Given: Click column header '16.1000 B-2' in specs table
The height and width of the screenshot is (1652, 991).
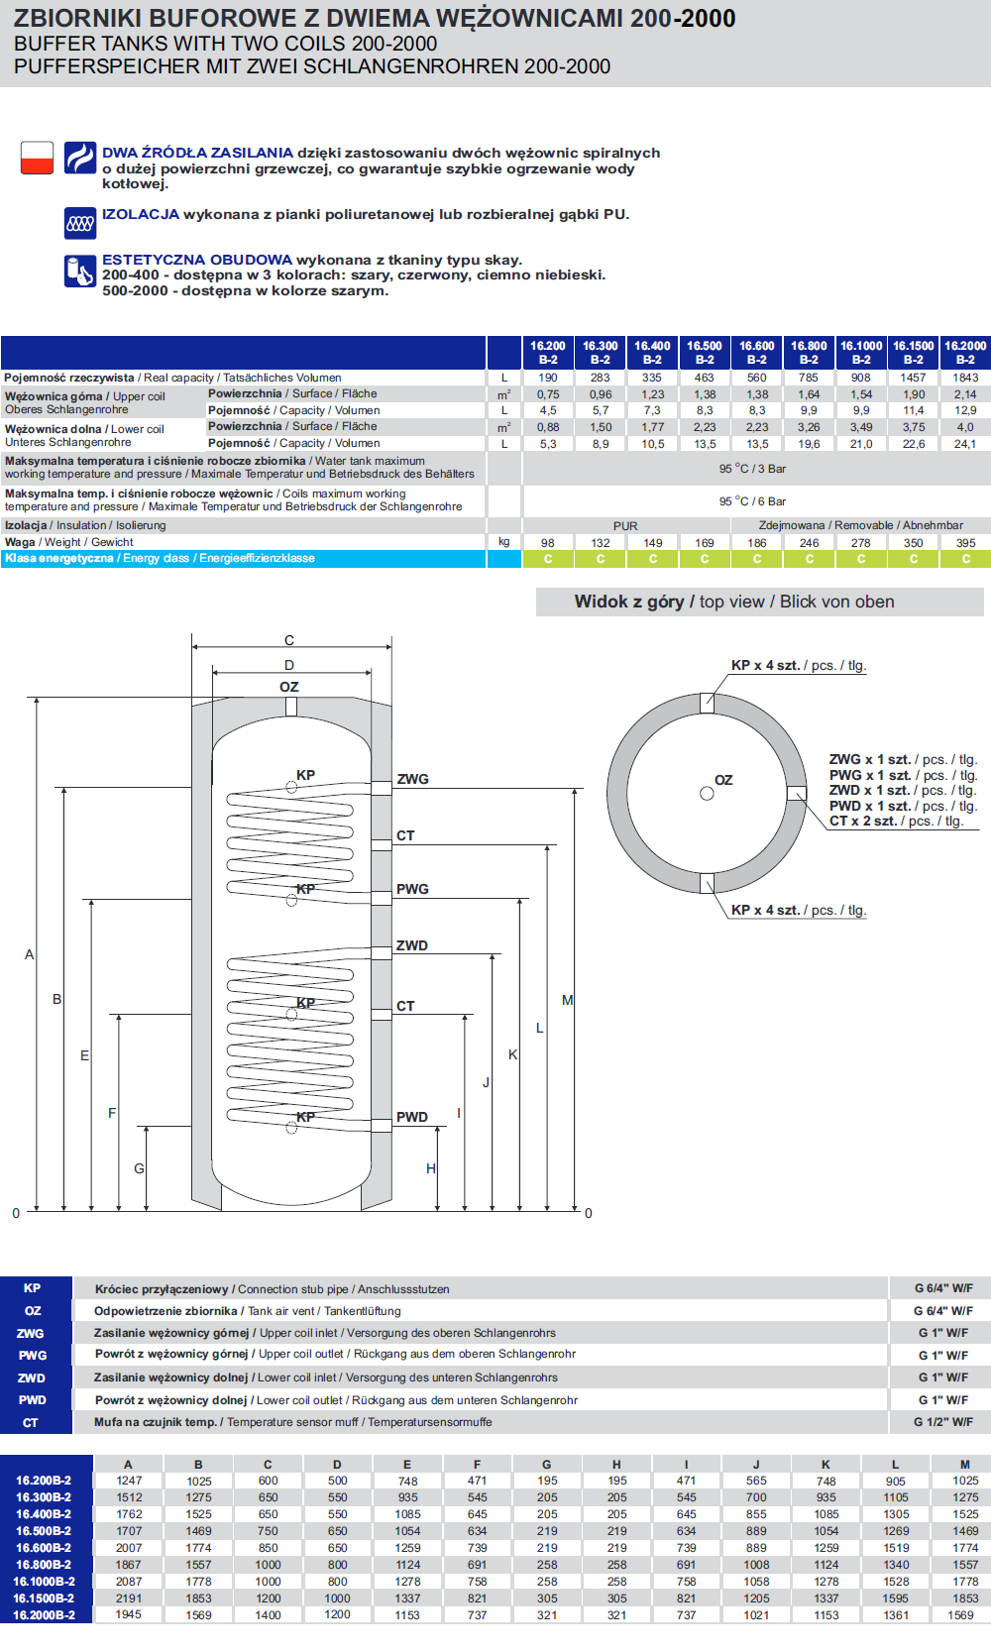Looking at the screenshot, I should pos(861,353).
